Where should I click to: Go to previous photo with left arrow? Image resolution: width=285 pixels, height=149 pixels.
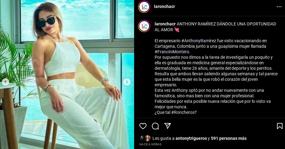click(x=6, y=82)
